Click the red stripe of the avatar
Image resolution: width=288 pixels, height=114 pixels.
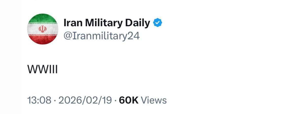coord(43,40)
